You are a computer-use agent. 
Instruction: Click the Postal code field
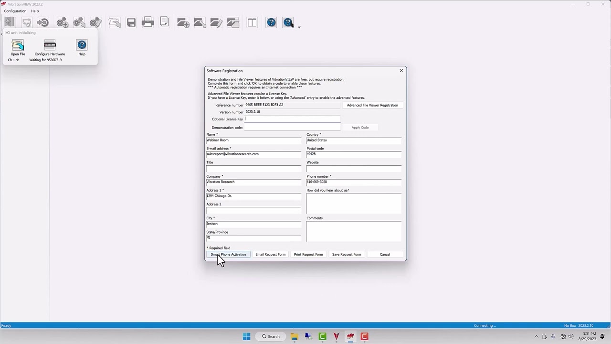click(x=354, y=154)
